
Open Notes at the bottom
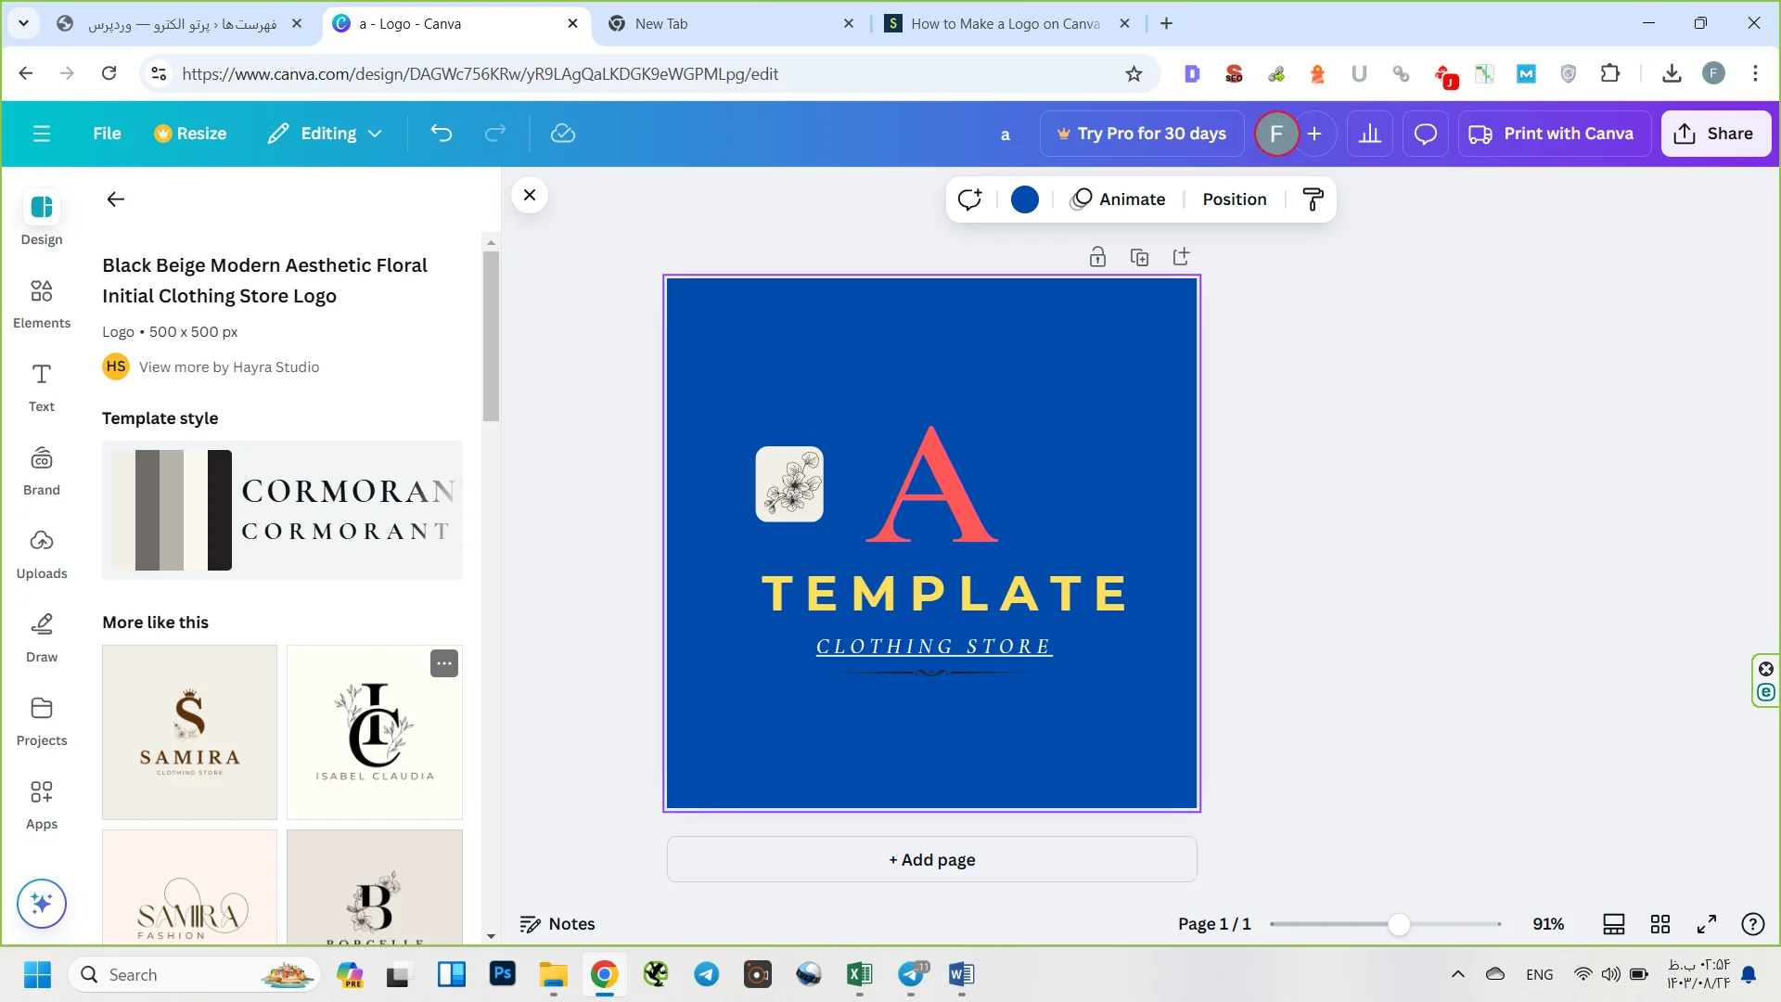(557, 924)
